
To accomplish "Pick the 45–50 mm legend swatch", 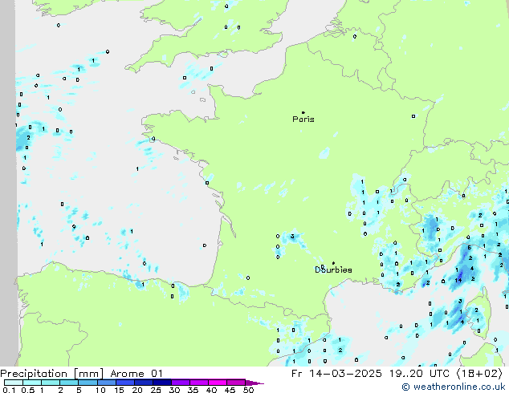I will tap(236, 383).
